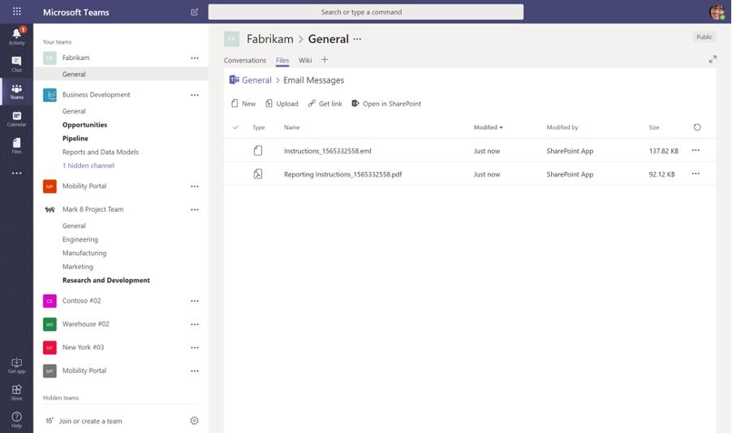Screen dimensions: 732x433
Task: Select Reports and Data Models channel
Action: tap(101, 152)
